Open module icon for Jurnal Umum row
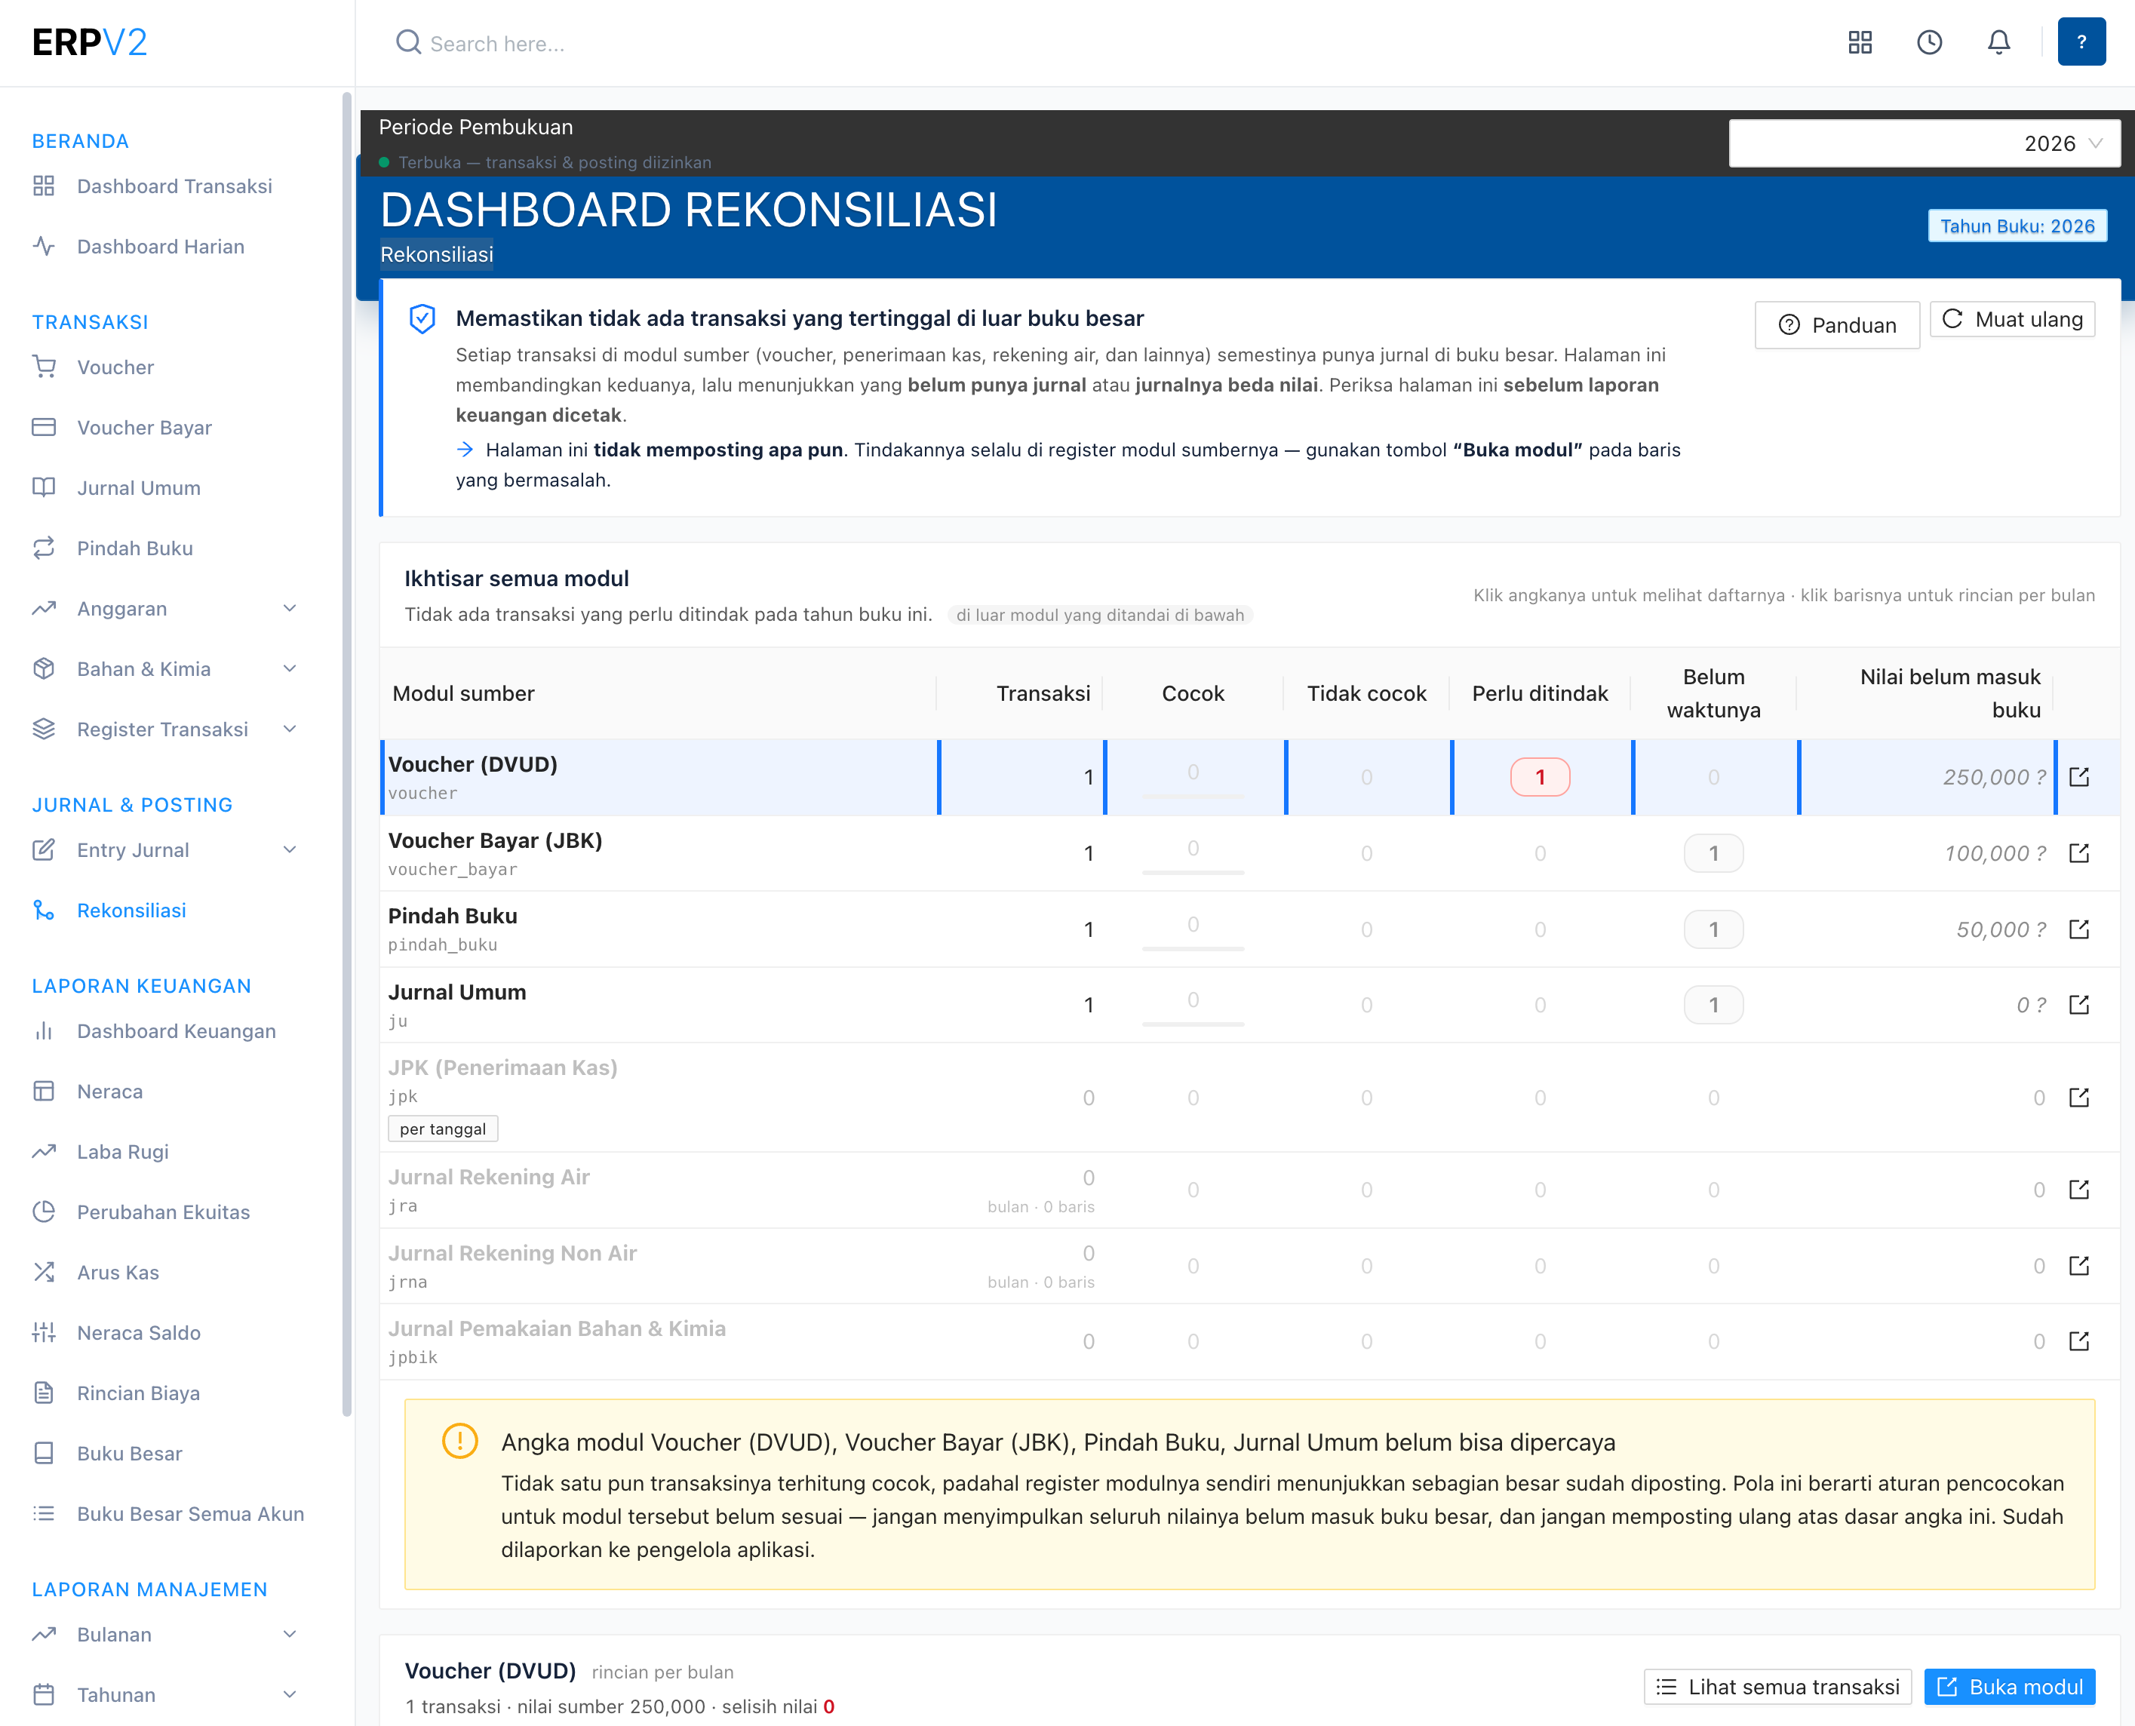The height and width of the screenshot is (1726, 2135). tap(2079, 1004)
